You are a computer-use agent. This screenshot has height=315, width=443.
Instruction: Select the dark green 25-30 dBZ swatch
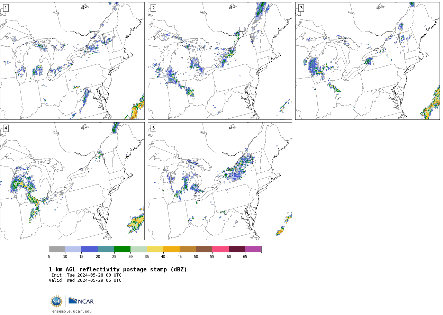122,249
